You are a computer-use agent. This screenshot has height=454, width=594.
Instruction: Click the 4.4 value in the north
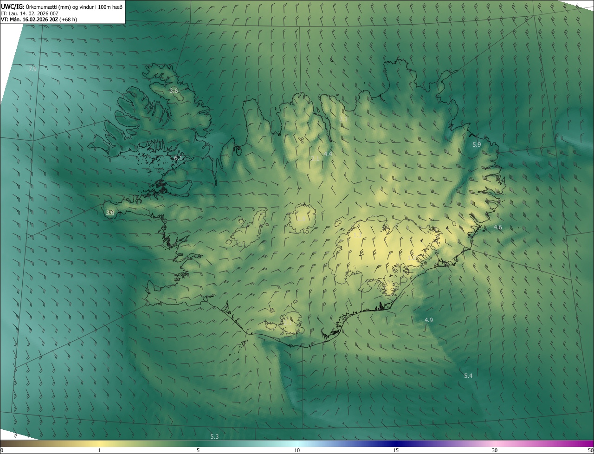328,154
